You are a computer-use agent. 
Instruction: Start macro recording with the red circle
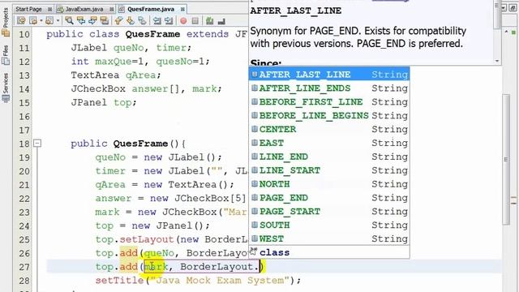point(183,21)
